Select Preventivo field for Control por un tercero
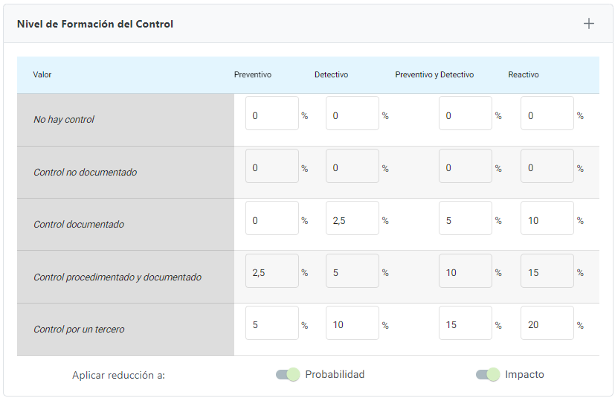 [271, 324]
